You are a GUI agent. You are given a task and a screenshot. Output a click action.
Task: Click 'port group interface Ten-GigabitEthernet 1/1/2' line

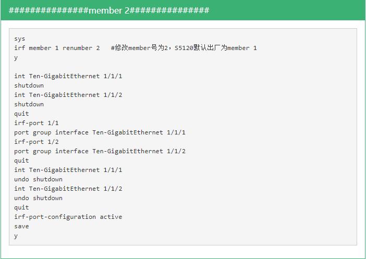(100, 151)
